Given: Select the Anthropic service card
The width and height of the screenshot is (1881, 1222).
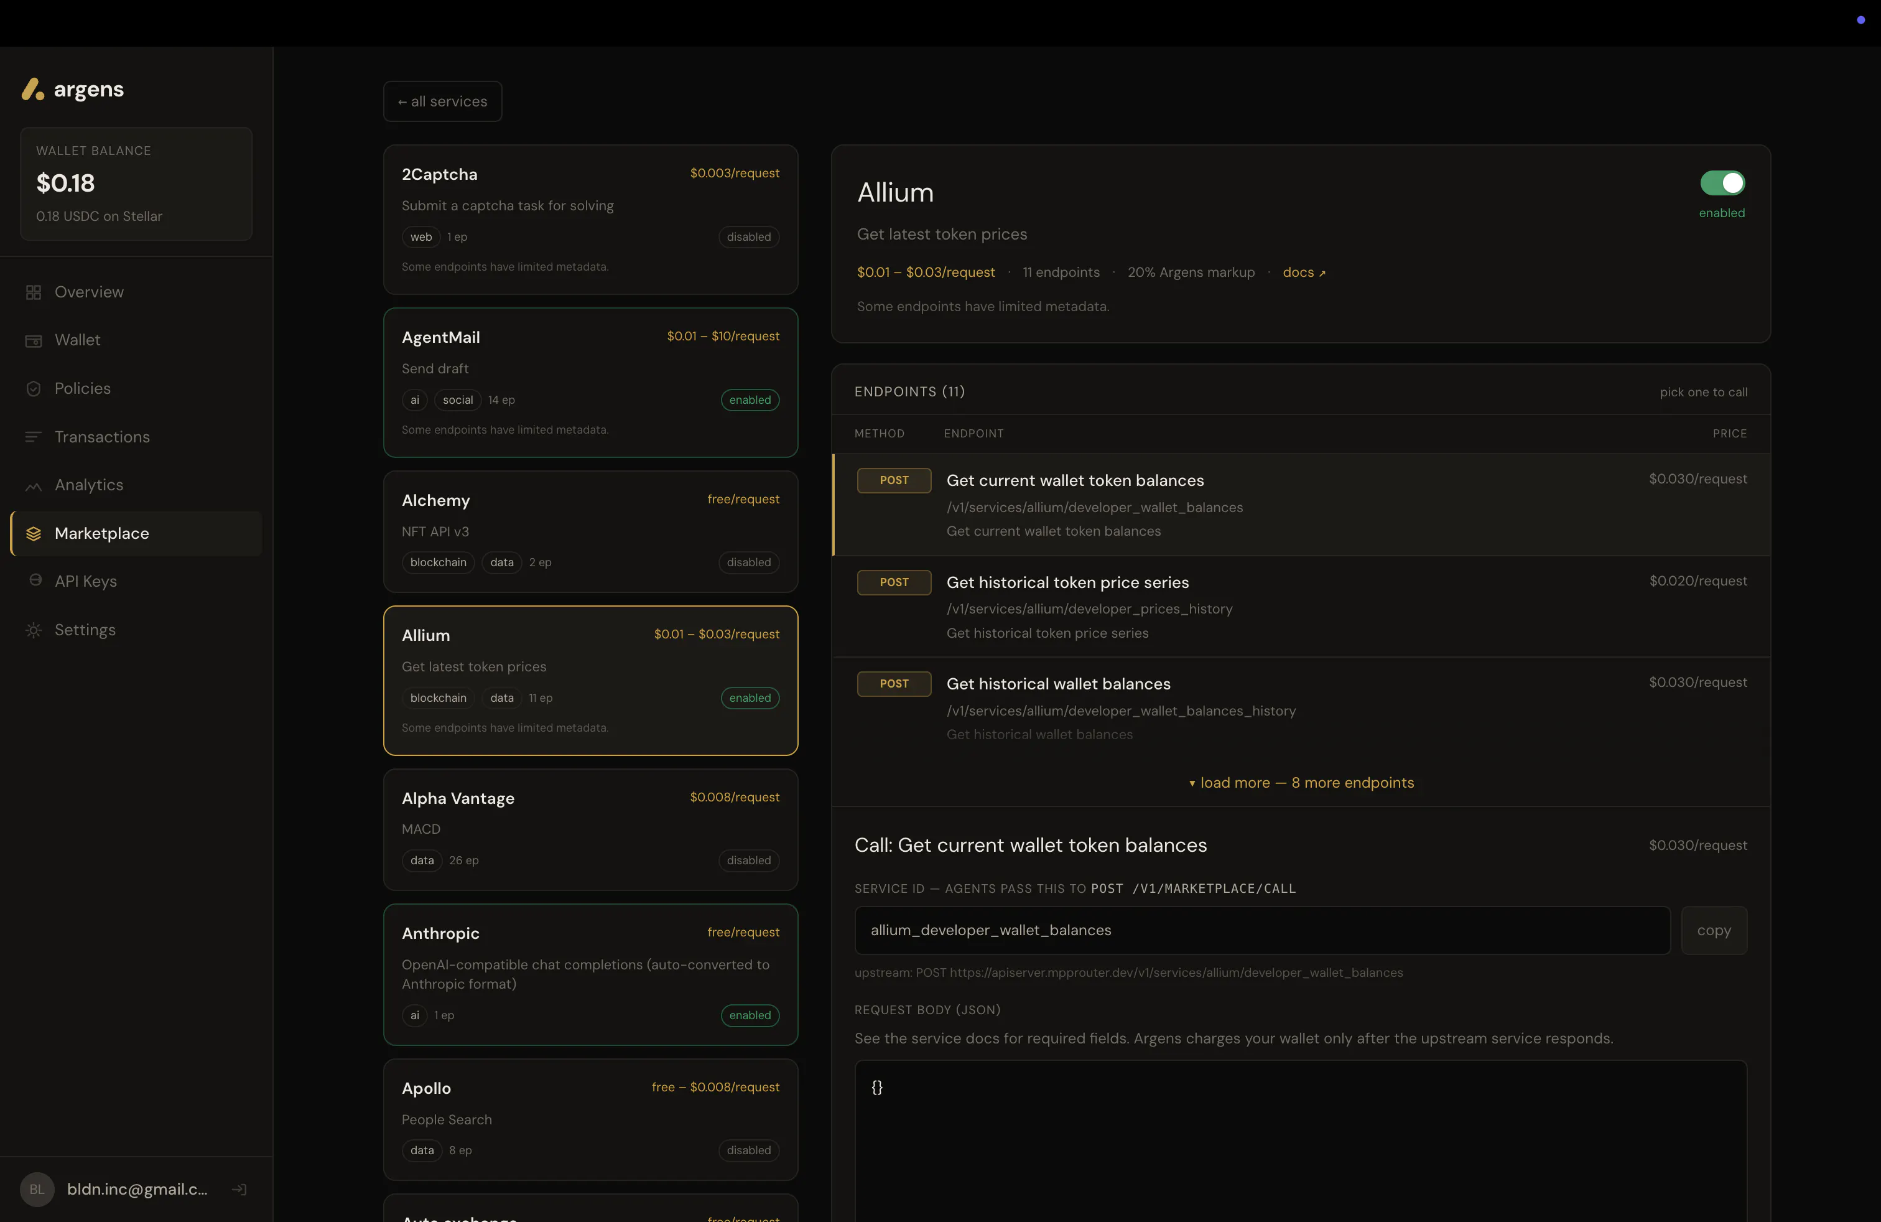Looking at the screenshot, I should pyautogui.click(x=590, y=974).
